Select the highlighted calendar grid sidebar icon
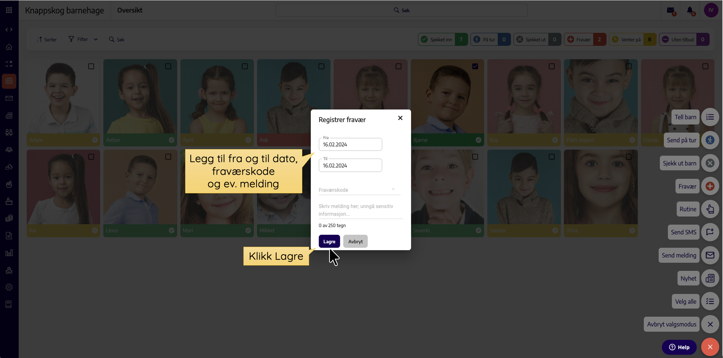Screen dimensions: 723x358 click(x=9, y=81)
